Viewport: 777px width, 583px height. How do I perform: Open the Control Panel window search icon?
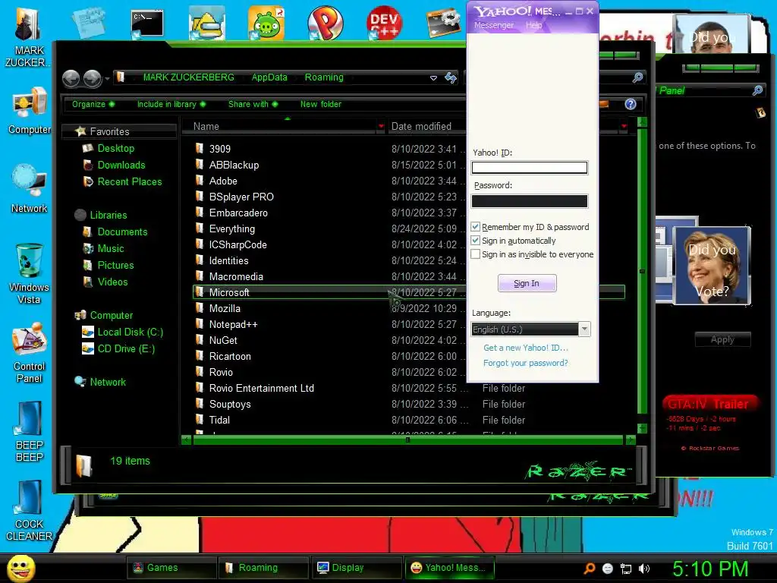click(757, 90)
